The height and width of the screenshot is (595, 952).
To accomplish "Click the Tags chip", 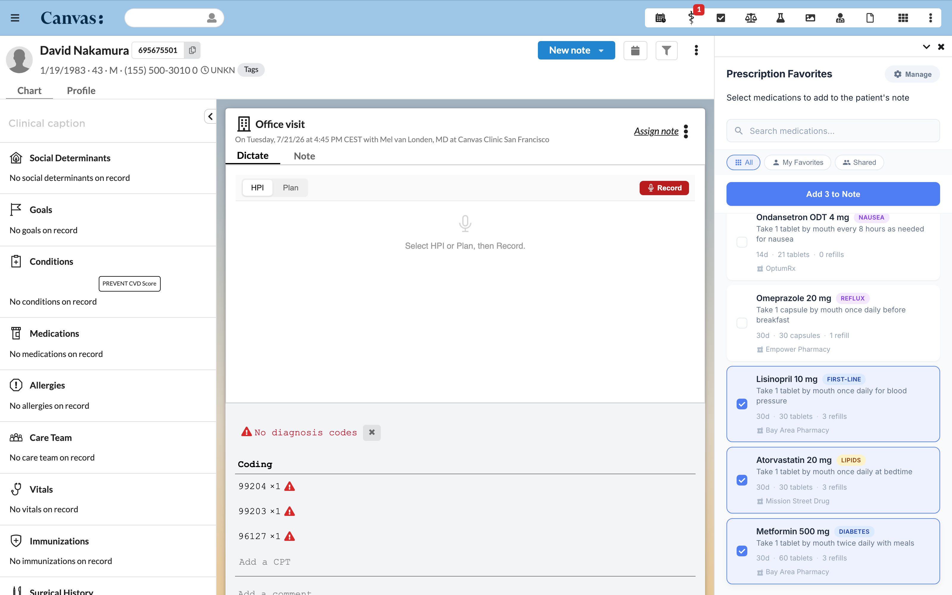I will click(x=251, y=70).
